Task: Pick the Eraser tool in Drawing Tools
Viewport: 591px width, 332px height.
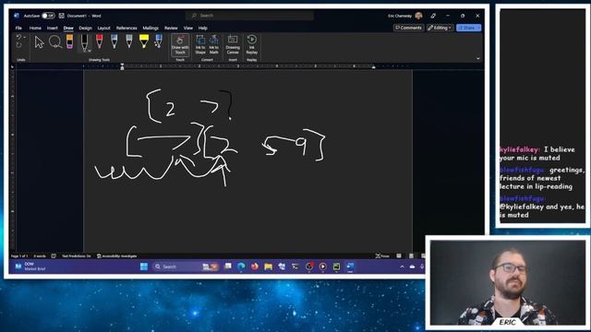Action: click(70, 41)
